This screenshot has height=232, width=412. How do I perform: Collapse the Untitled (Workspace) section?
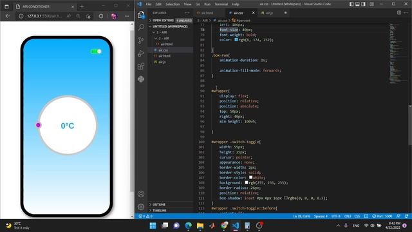(171, 26)
